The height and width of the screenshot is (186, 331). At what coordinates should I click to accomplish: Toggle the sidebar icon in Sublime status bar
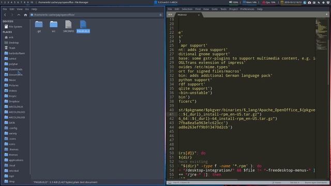(170, 183)
